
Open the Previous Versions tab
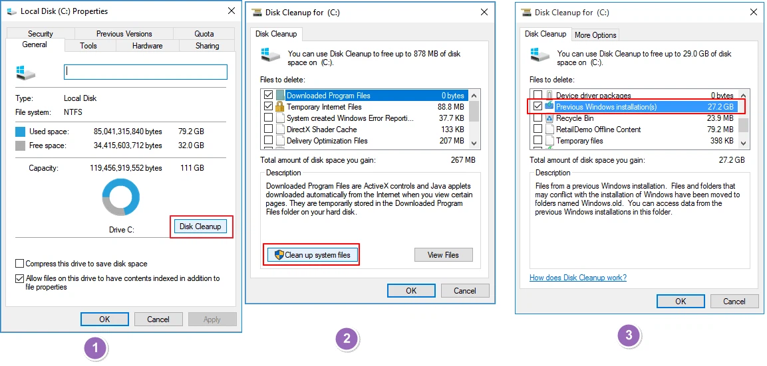[124, 34]
